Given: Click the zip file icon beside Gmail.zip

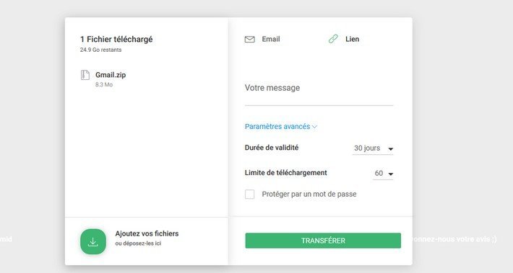Looking at the screenshot, I should pyautogui.click(x=85, y=75).
